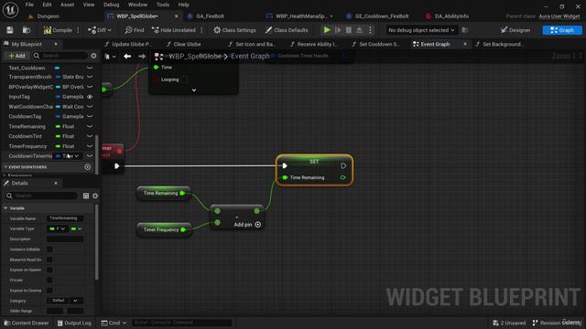Image resolution: width=586 pixels, height=329 pixels.
Task: Toggle InputTag variable visibility eye
Action: coord(90,97)
